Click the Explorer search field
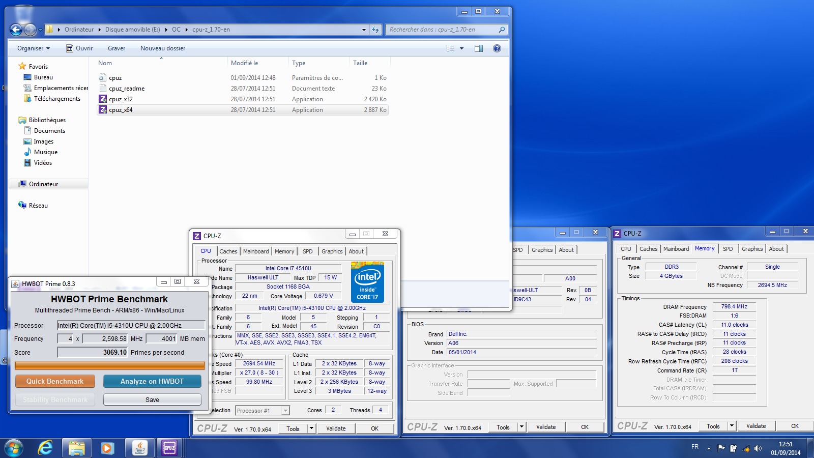 [x=441, y=30]
